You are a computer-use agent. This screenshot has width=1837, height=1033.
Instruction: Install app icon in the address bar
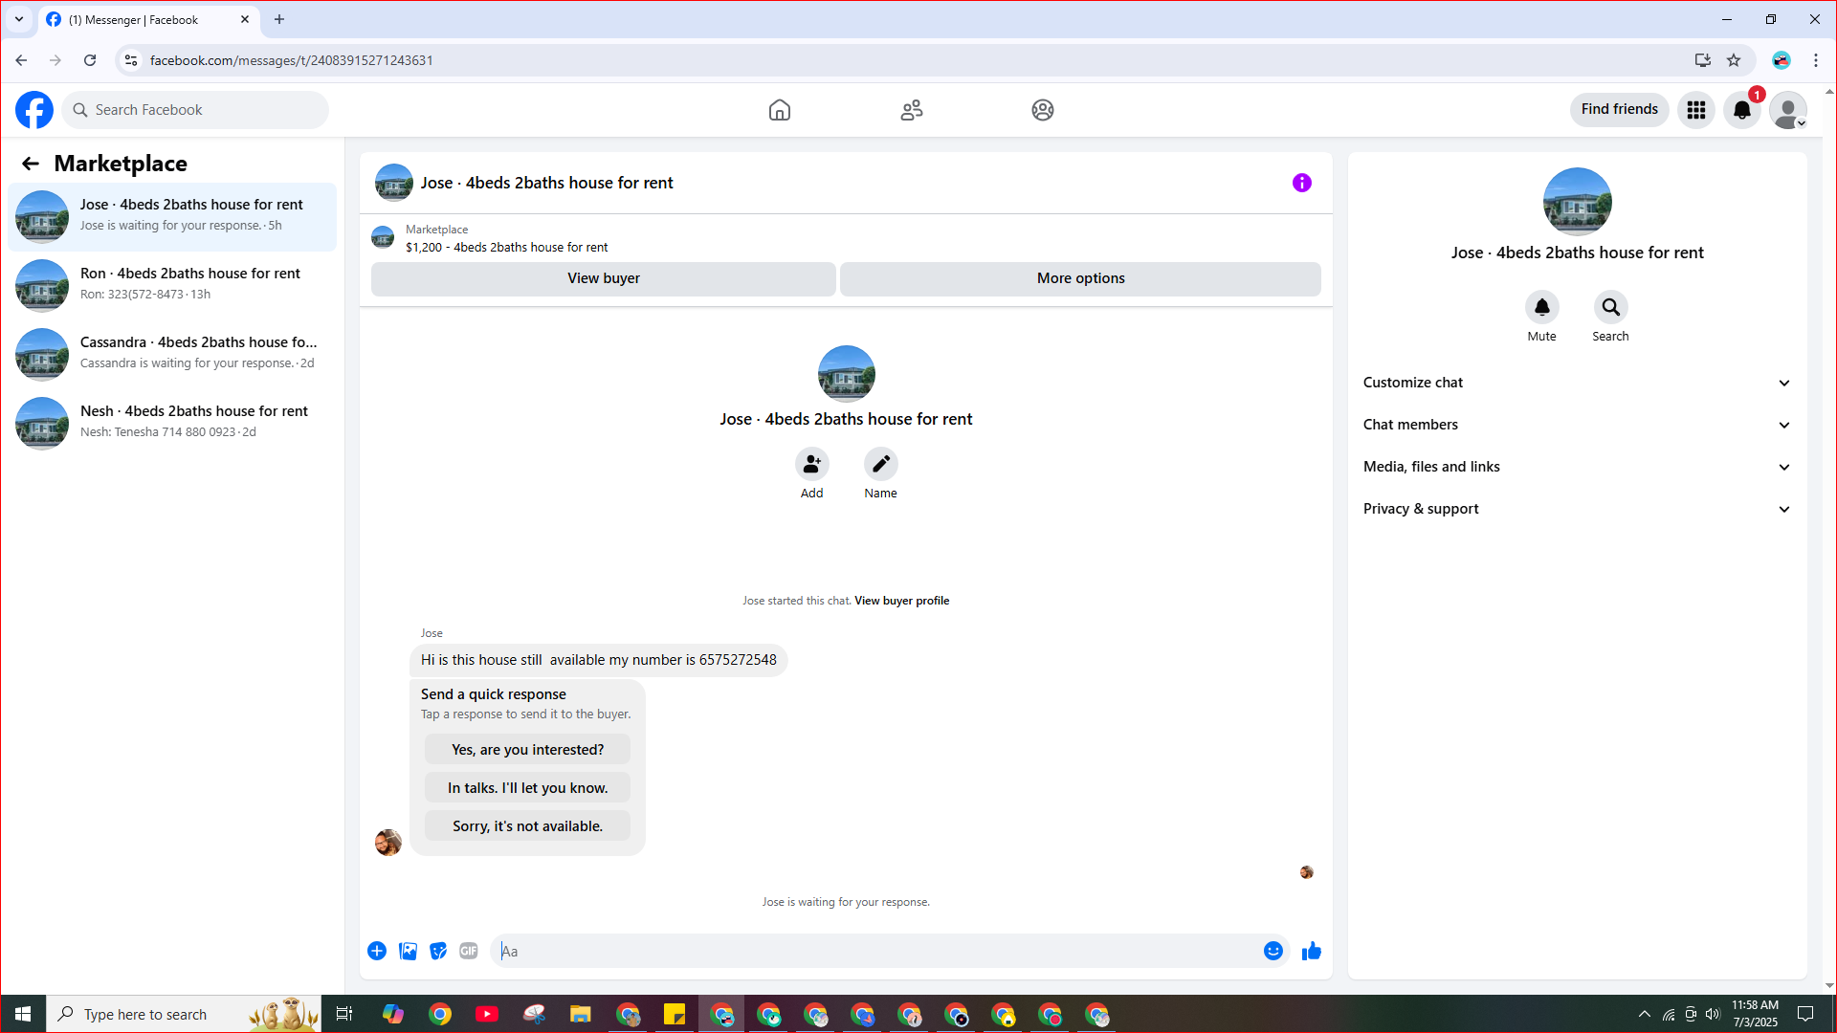[1703, 60]
